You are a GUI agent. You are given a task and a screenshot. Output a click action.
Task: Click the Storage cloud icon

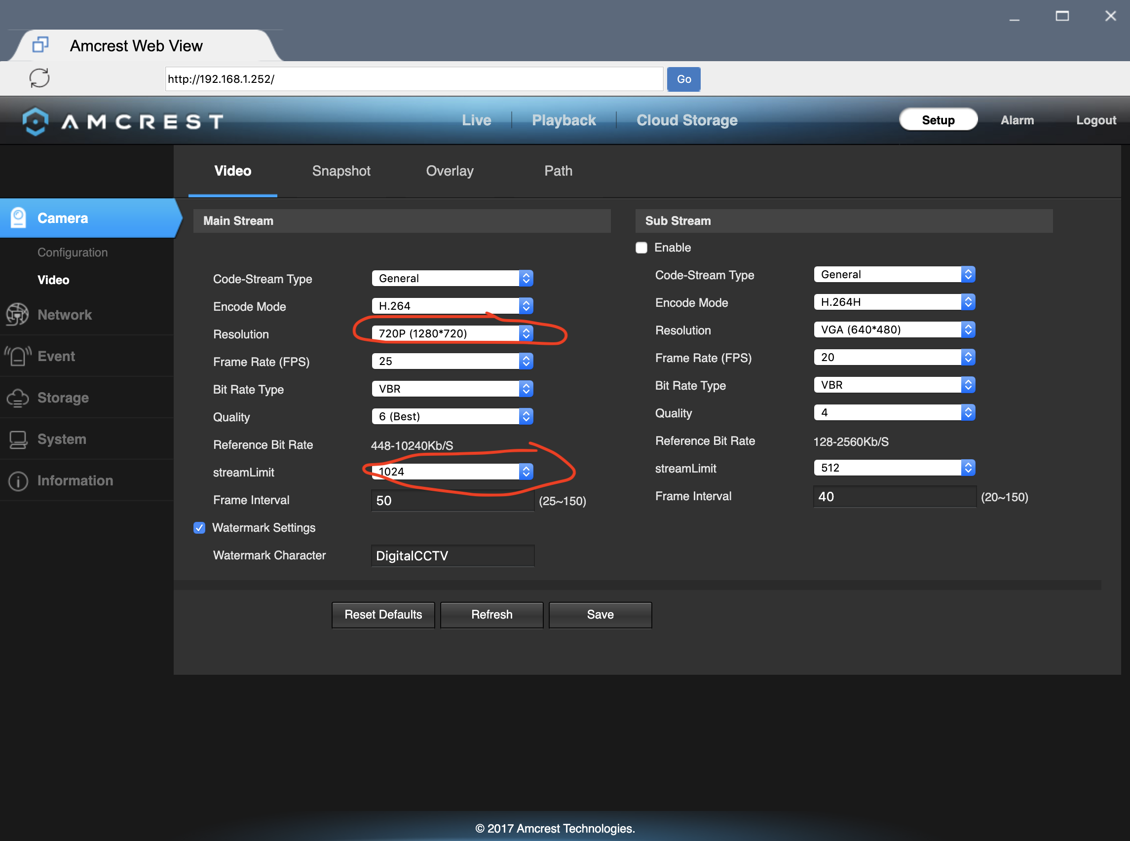coord(17,398)
